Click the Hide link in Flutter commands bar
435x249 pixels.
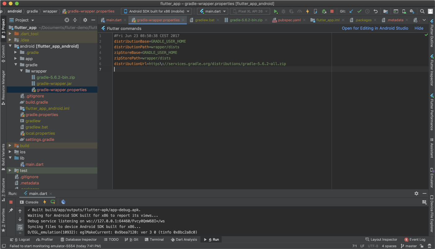click(419, 28)
